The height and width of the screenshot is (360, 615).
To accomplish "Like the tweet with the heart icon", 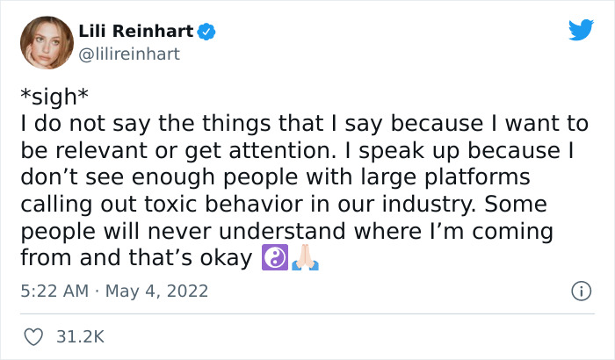I will point(33,336).
